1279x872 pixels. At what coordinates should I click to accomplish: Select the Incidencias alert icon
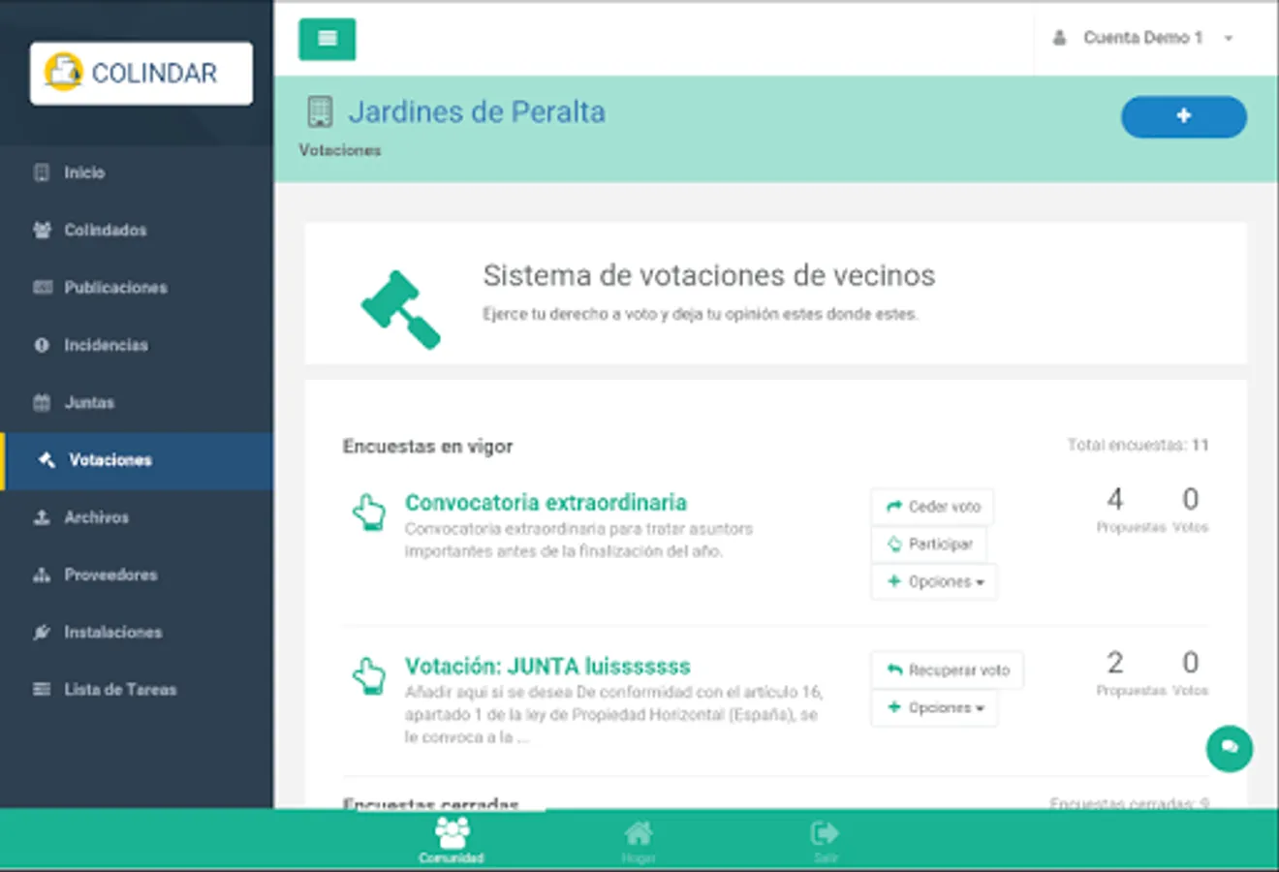click(42, 345)
